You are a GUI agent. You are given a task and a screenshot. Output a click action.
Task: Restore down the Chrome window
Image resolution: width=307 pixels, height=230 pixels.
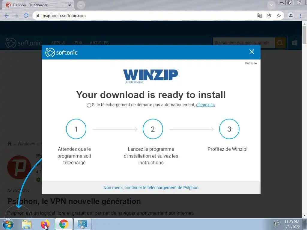pos(289,3)
